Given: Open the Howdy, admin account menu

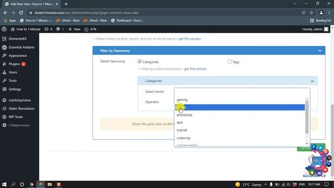Looking at the screenshot, I should tap(315, 29).
